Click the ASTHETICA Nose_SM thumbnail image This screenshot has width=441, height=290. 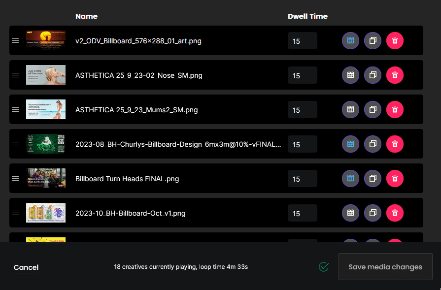46,75
